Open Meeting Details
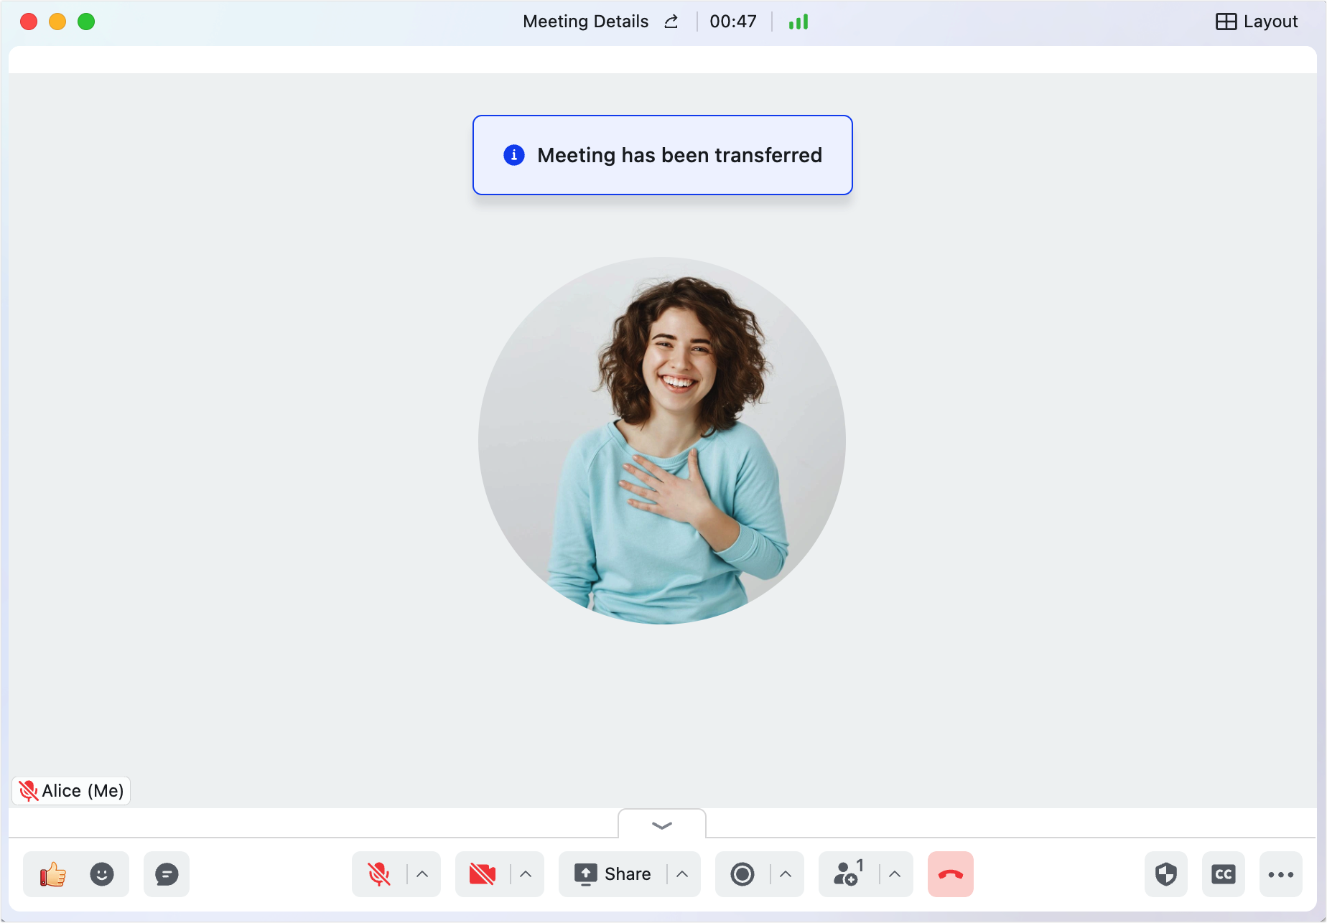The height and width of the screenshot is (923, 1327). 585,21
